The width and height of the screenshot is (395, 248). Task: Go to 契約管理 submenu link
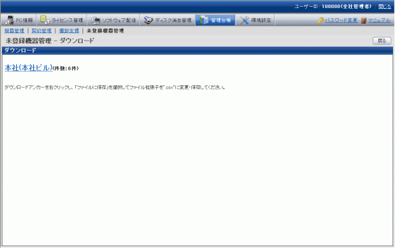tap(41, 30)
